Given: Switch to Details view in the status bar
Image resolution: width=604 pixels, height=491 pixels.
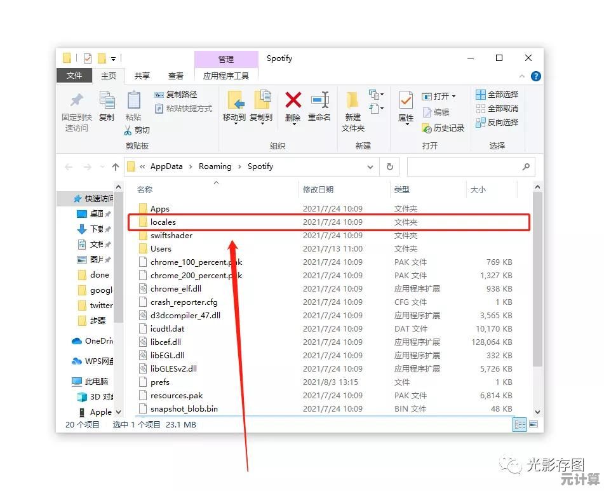Looking at the screenshot, I should pos(520,424).
